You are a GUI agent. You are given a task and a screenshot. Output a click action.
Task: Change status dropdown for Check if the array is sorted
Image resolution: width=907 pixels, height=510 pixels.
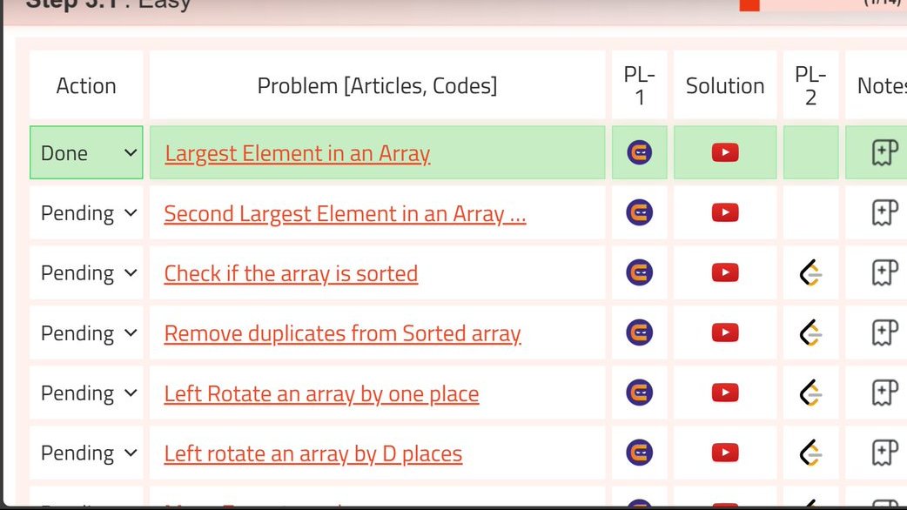tap(85, 272)
